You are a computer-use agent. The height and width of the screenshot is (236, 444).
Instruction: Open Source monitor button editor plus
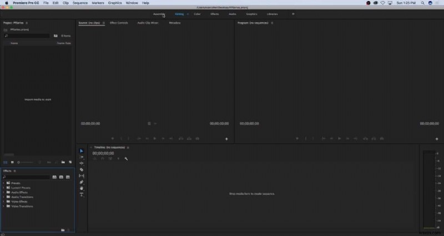pos(226,139)
